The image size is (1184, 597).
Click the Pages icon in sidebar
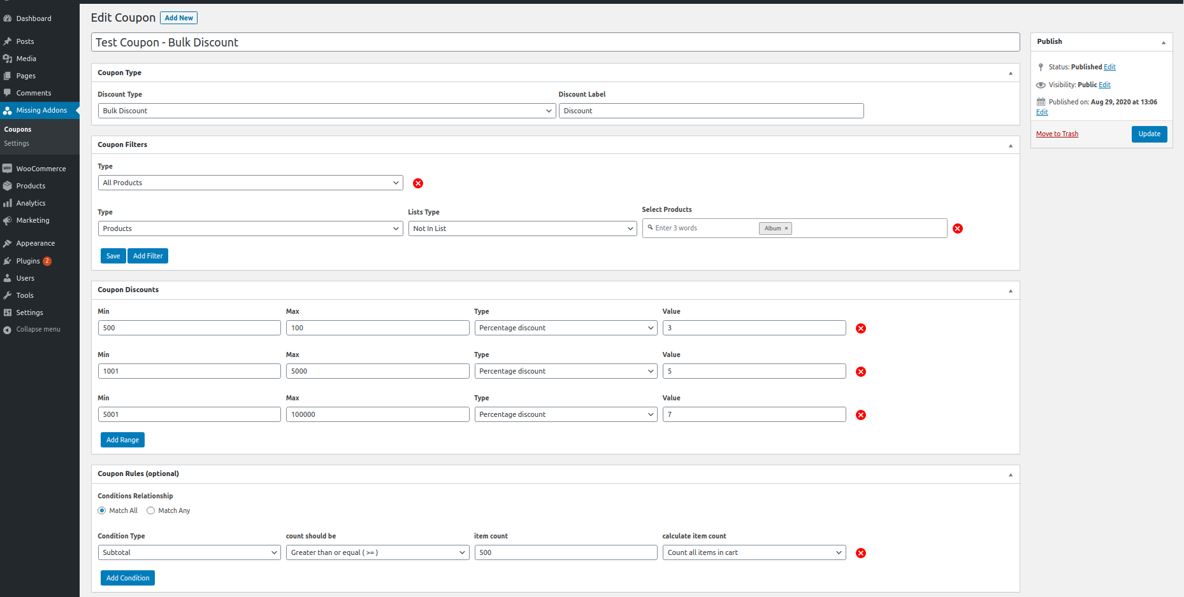click(8, 76)
